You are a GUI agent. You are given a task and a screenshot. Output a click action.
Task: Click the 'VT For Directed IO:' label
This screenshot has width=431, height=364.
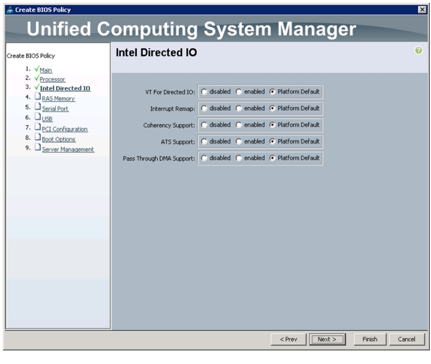pyautogui.click(x=170, y=92)
